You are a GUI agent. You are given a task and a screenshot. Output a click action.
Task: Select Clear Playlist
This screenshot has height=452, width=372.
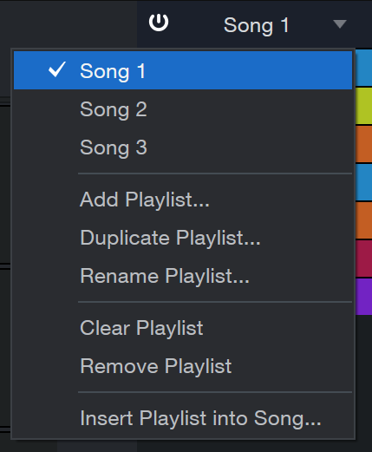point(183,328)
